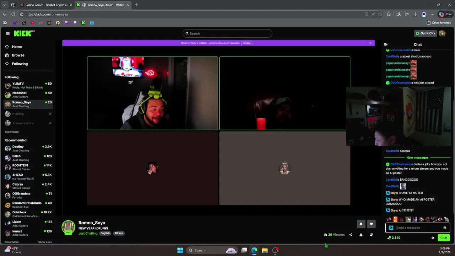
Task: Open the Just Chatting category link
Action: click(x=88, y=233)
